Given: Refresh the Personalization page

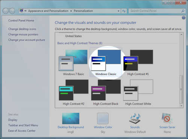Looking at the screenshot, I should point(124,11).
